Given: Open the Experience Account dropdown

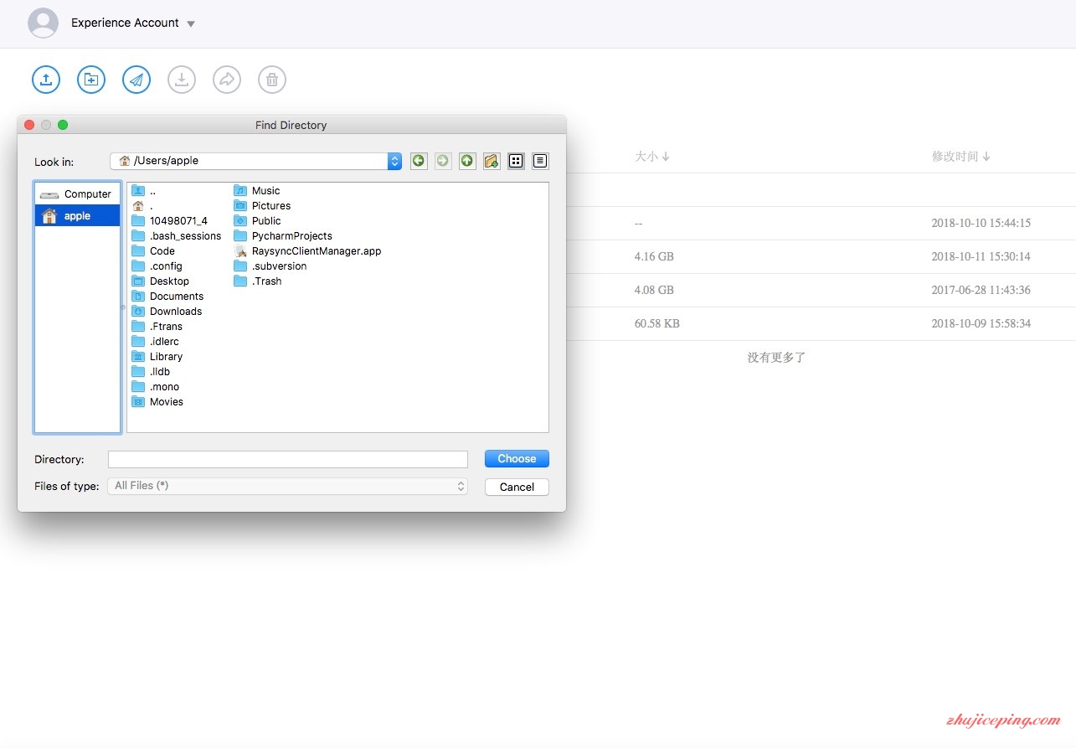Looking at the screenshot, I should pyautogui.click(x=133, y=23).
